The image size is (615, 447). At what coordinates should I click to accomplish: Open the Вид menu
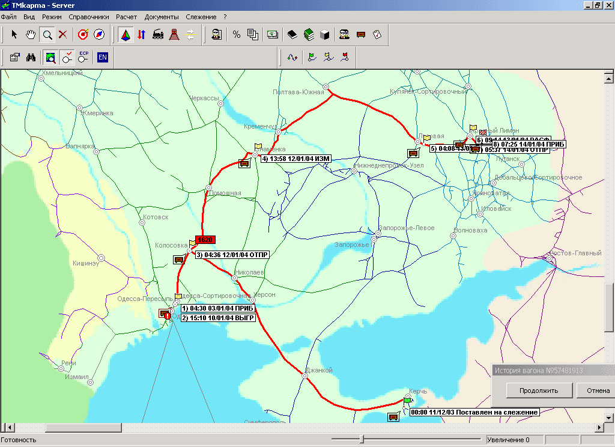29,17
